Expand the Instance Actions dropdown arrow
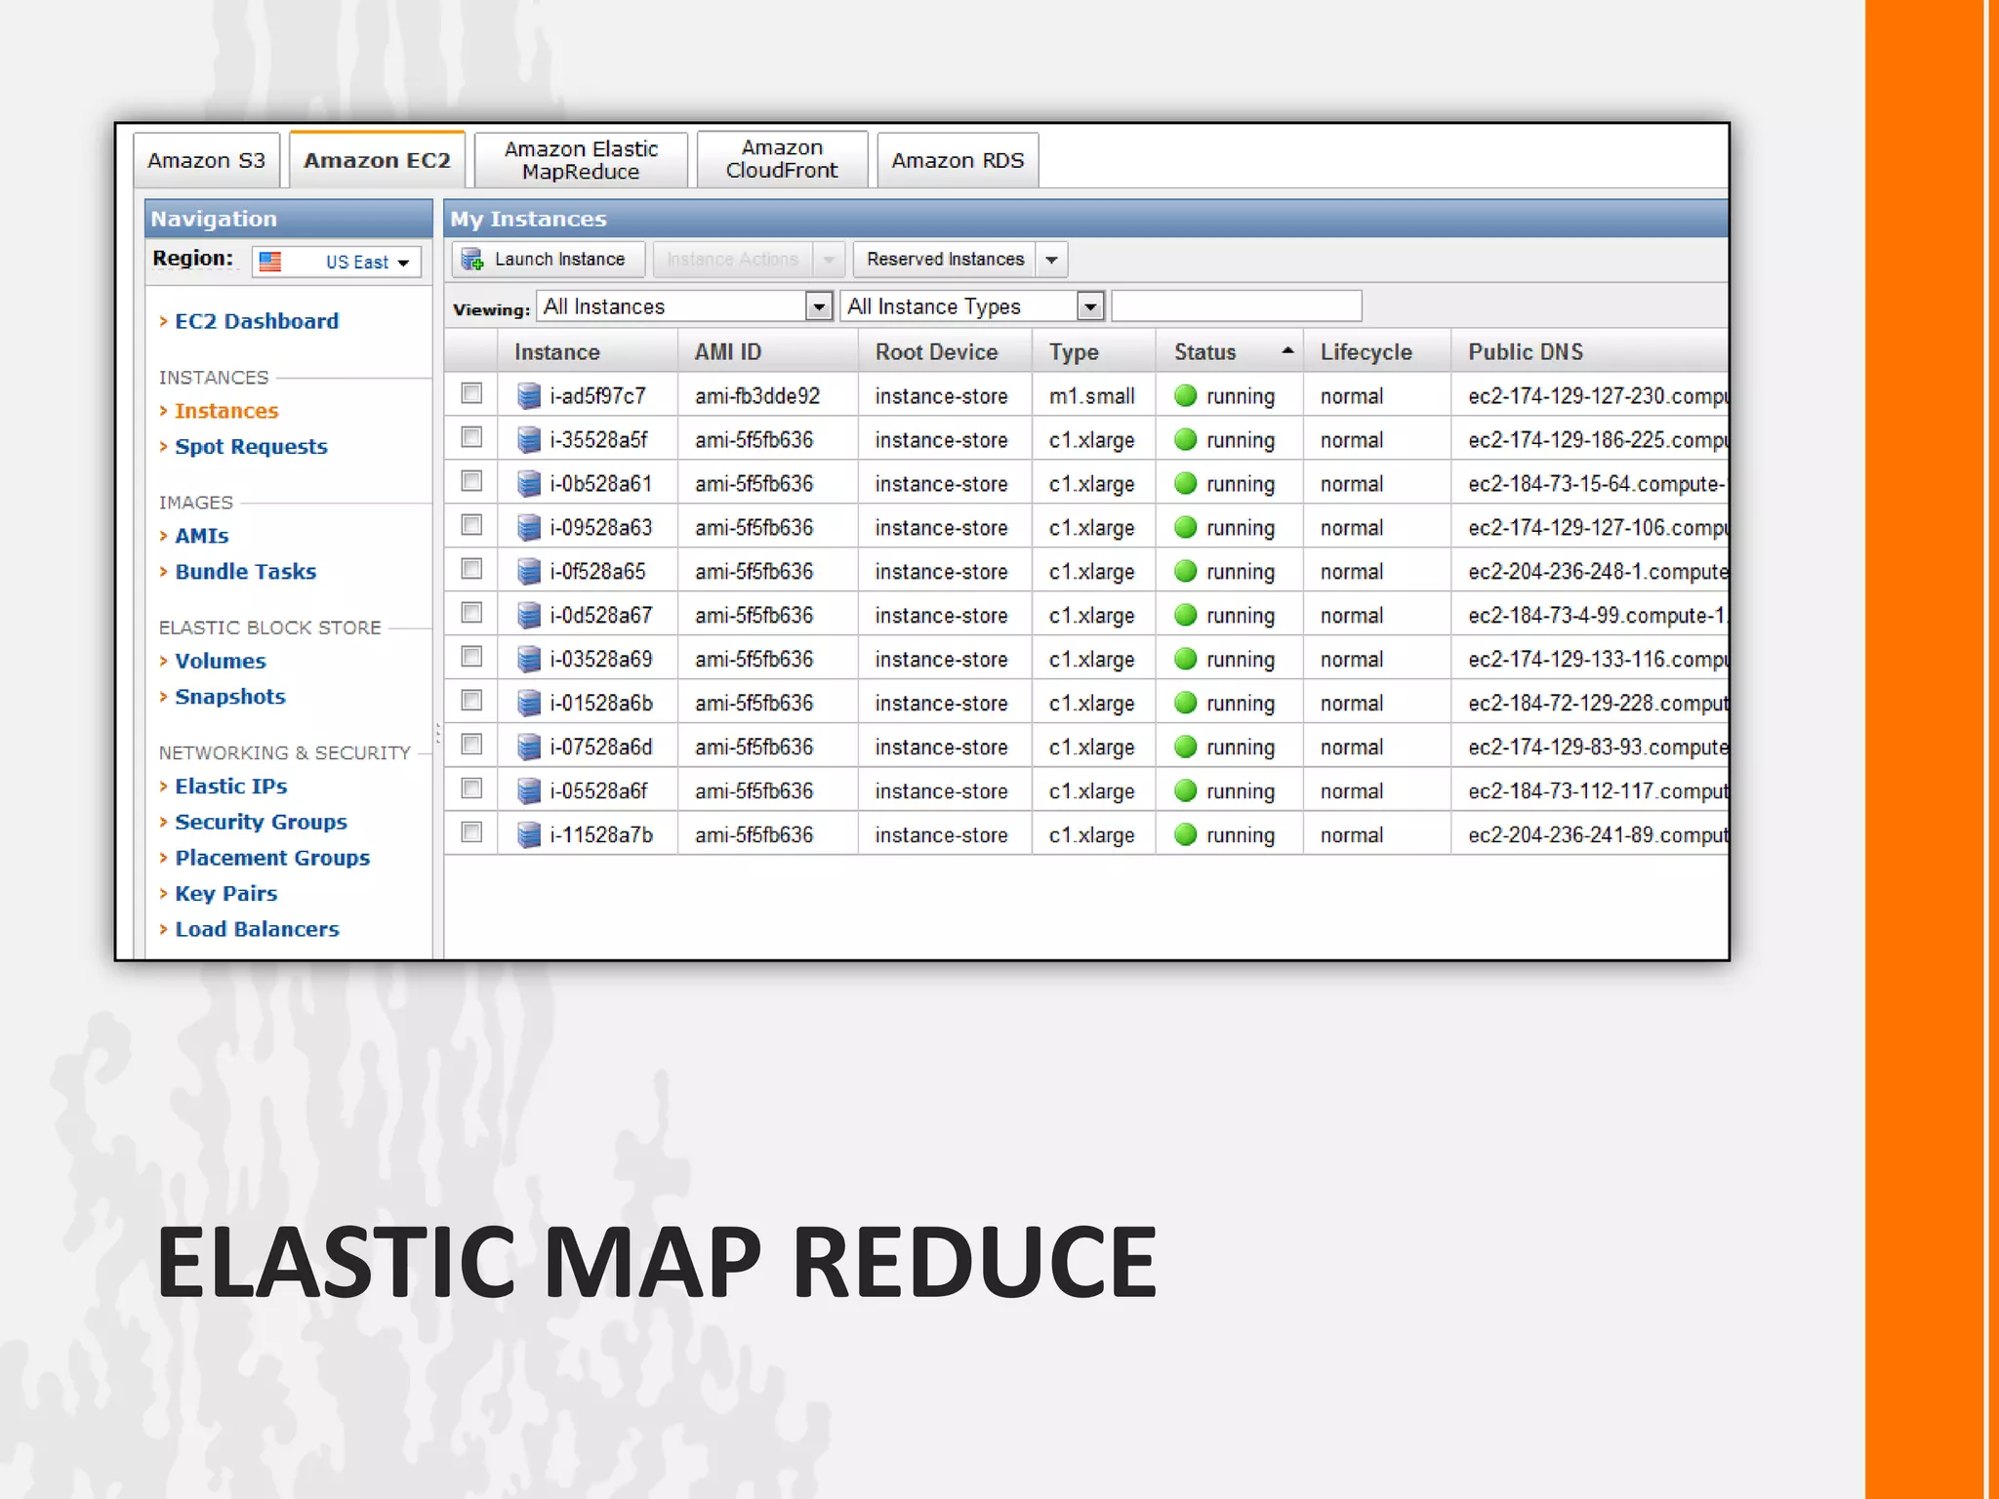The image size is (1999, 1499). (829, 260)
